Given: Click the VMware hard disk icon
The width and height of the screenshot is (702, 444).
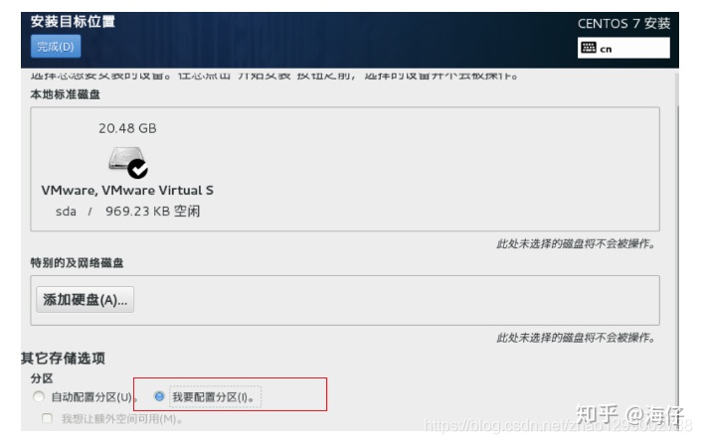Looking at the screenshot, I should (x=126, y=159).
